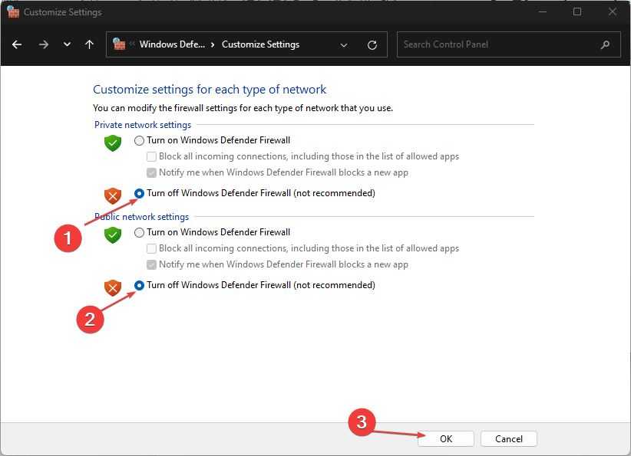Confirm changes with the OK button
The image size is (631, 456).
point(445,438)
